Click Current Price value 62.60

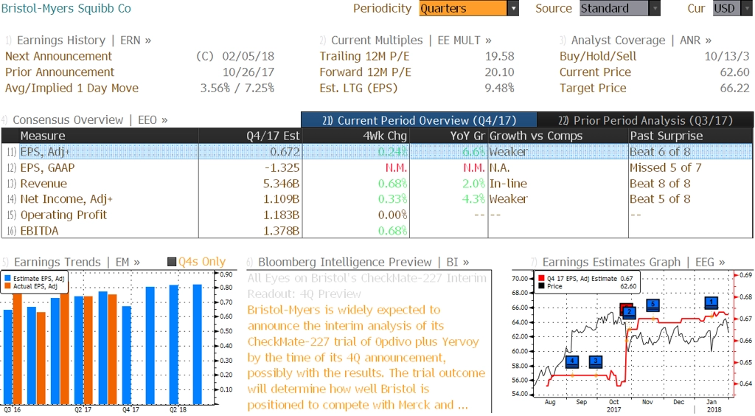(x=735, y=72)
